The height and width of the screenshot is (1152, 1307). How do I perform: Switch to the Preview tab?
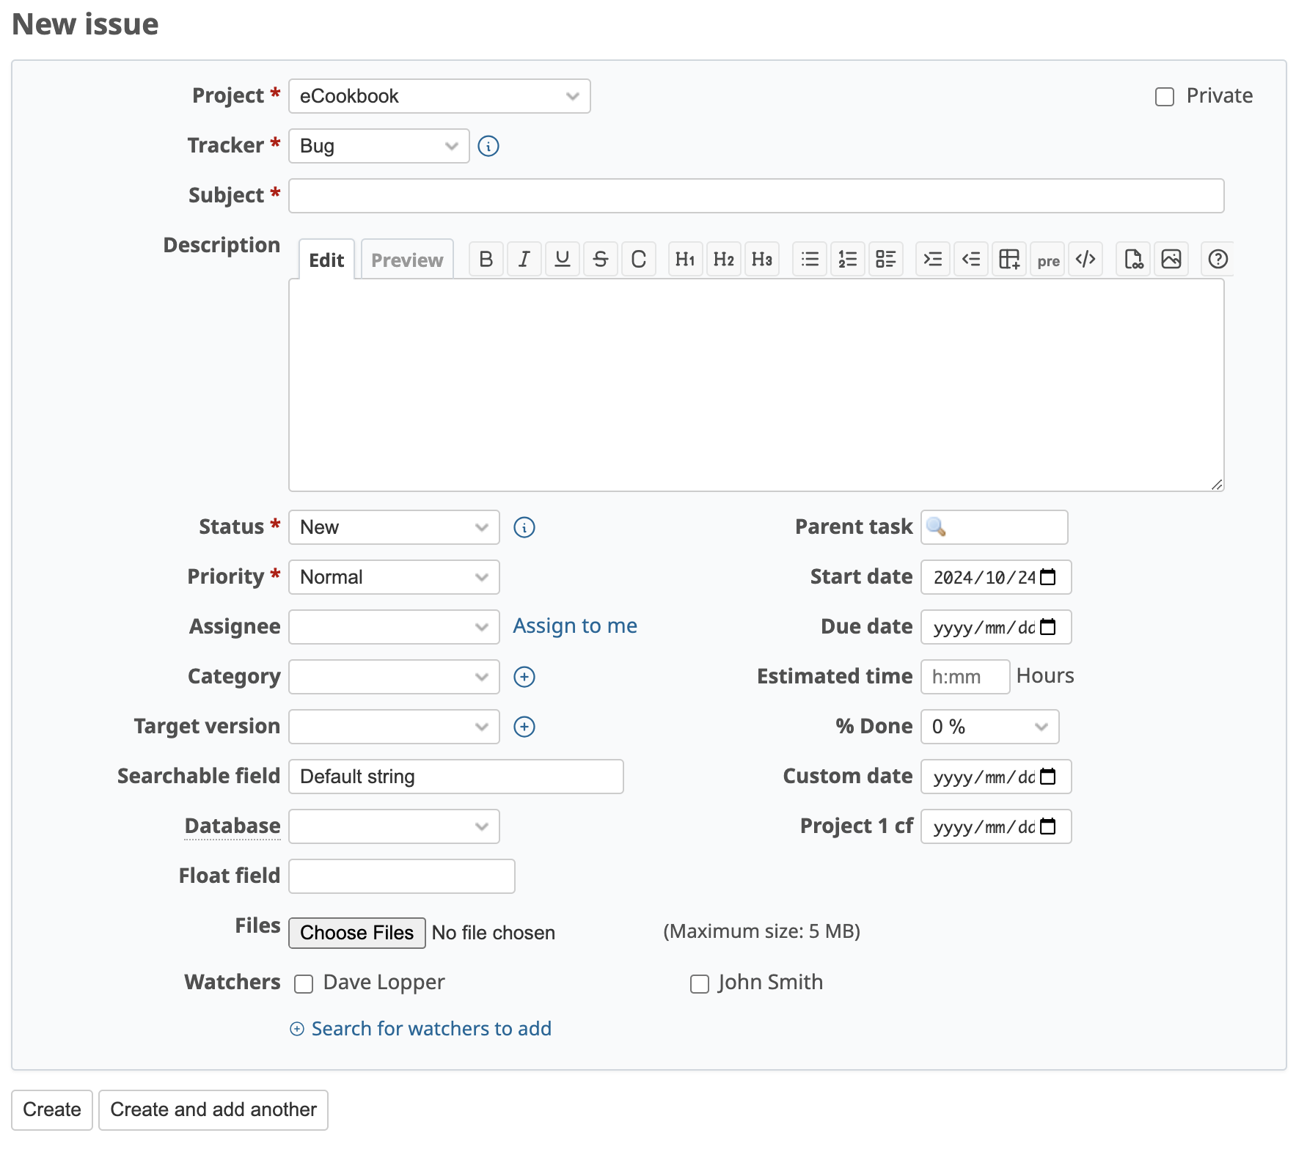pos(407,259)
